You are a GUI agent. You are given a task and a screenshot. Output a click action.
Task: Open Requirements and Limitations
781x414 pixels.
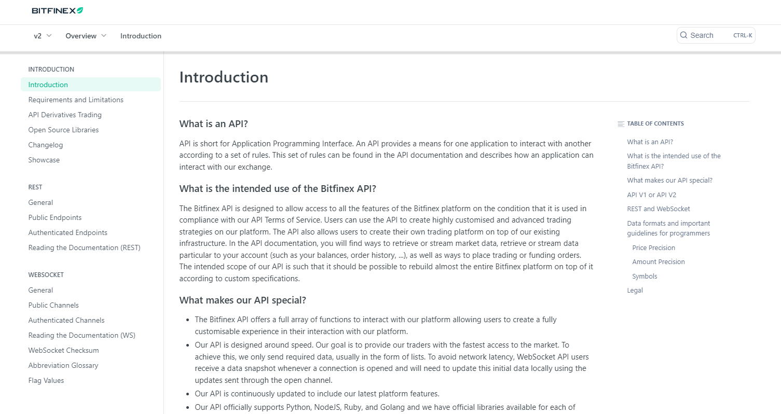coord(76,100)
